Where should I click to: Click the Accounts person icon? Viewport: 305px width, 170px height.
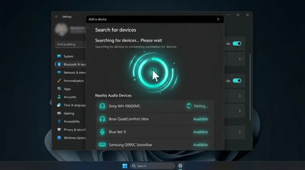click(x=59, y=97)
